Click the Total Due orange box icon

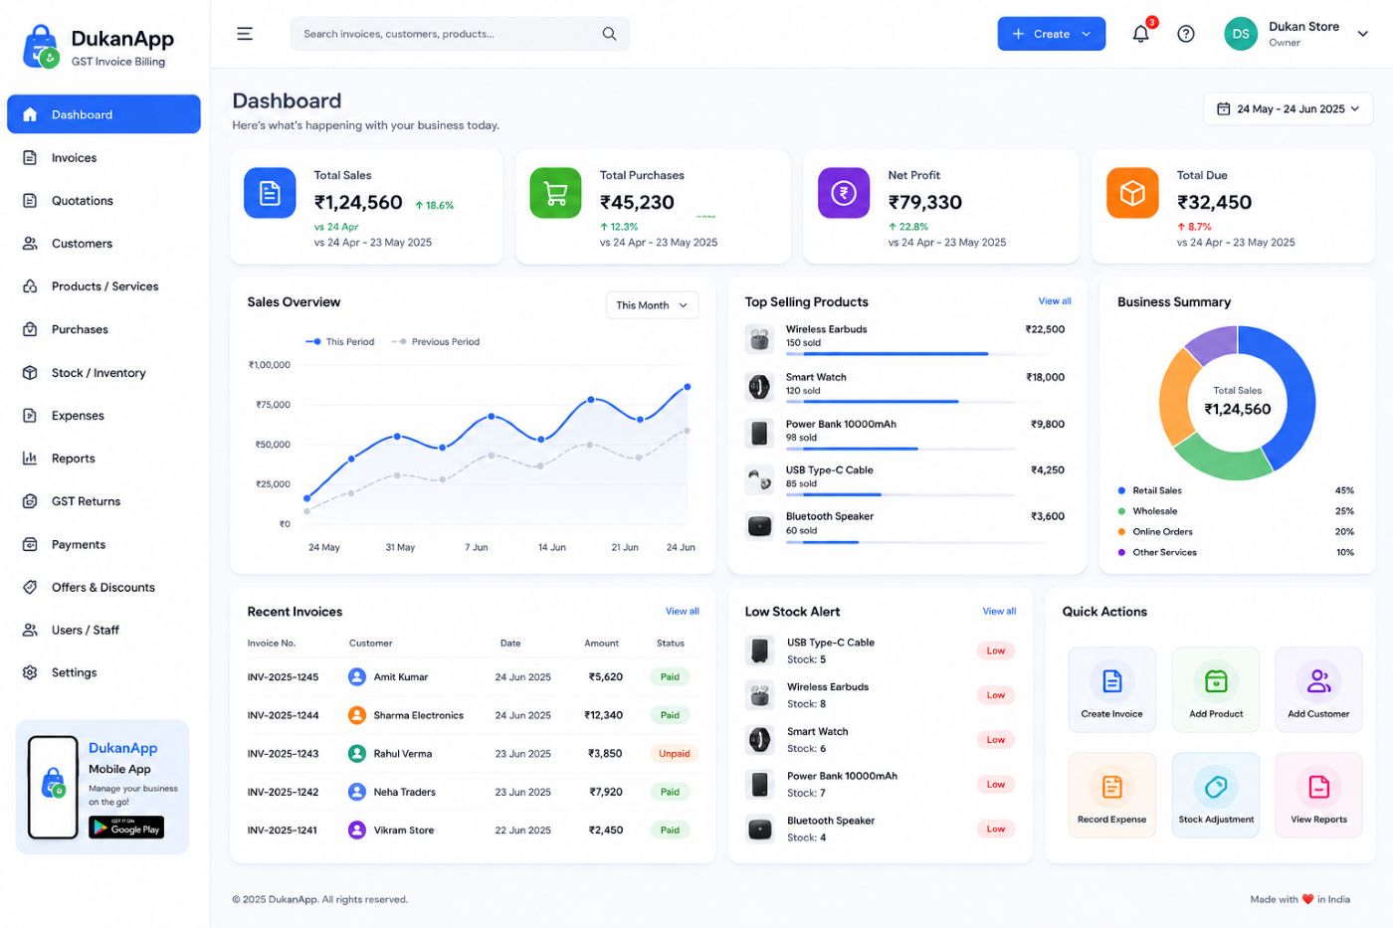point(1132,193)
